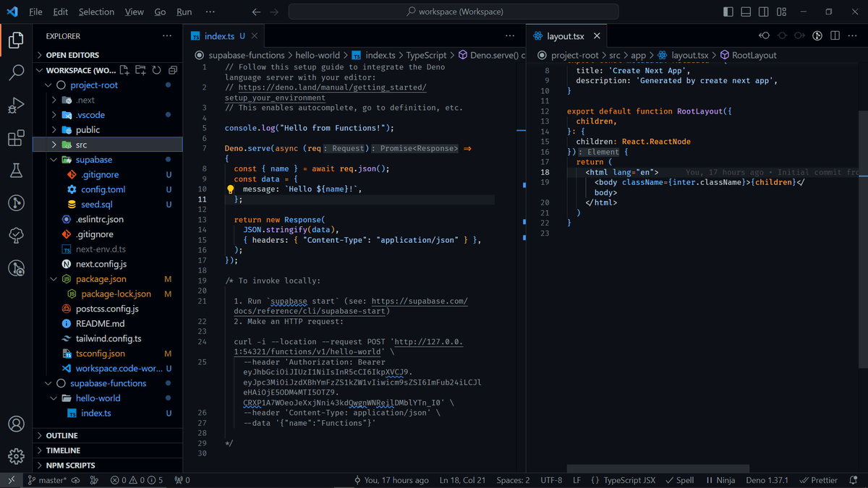Toggle Prettier formatter status item

(818, 480)
